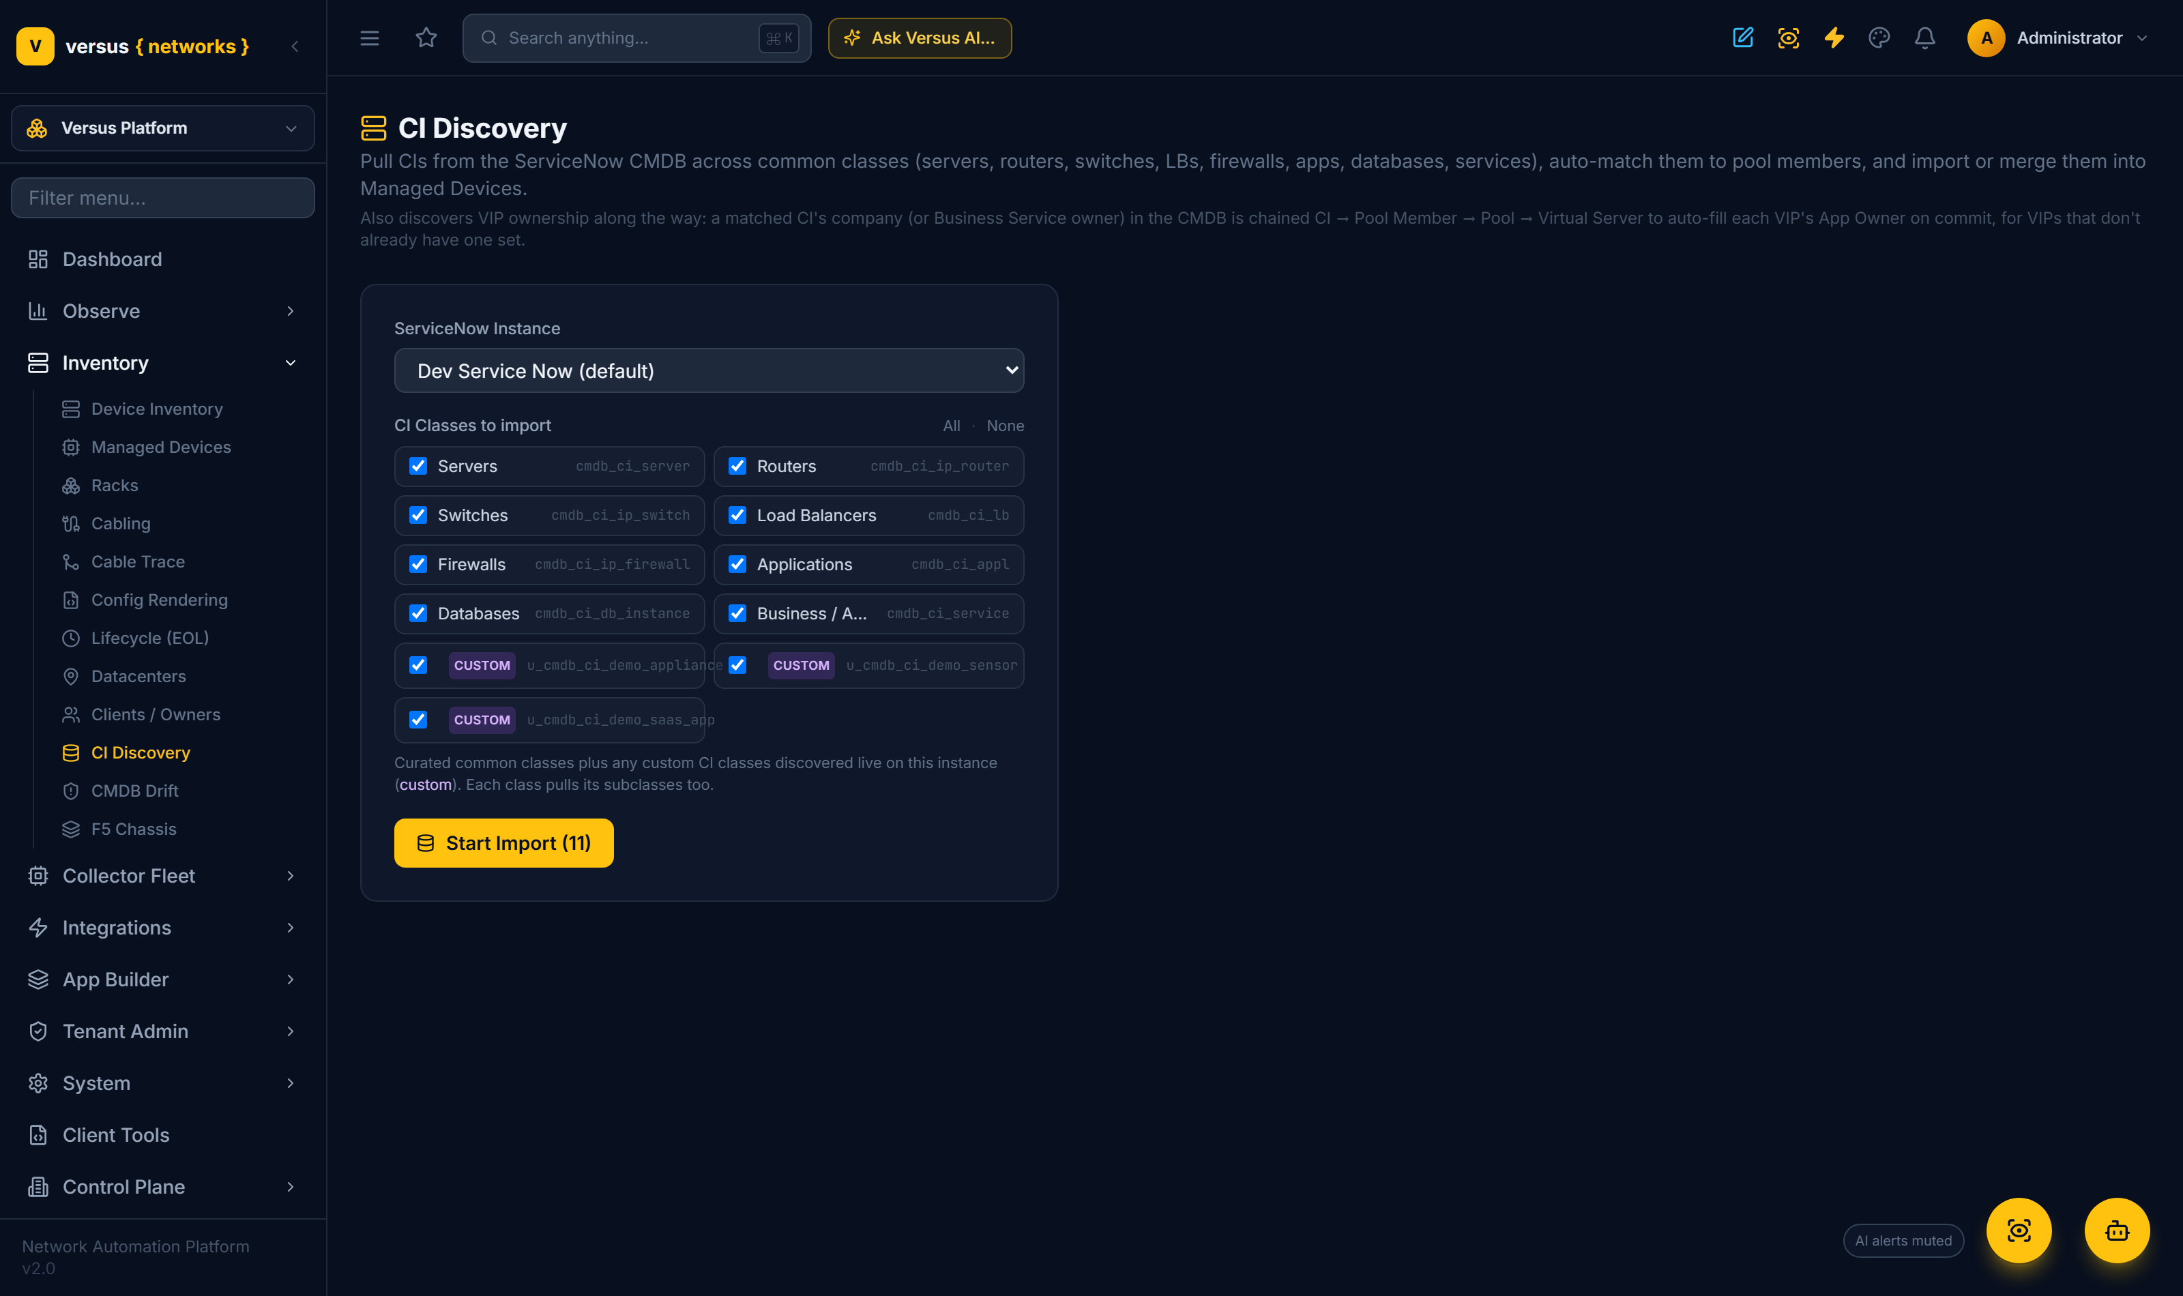Screen dimensions: 2183x1296
Task: Click the Dashboard grid icon
Action: 38,259
